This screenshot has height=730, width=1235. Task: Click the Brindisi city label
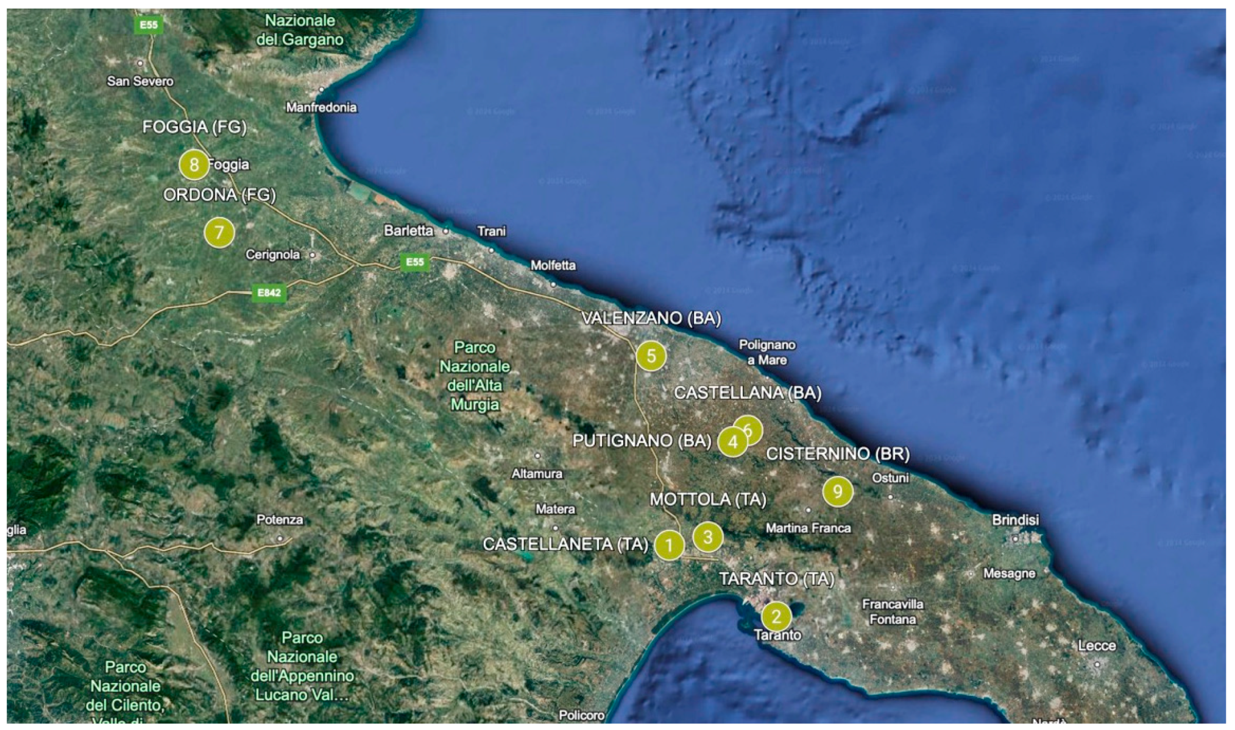[1015, 520]
